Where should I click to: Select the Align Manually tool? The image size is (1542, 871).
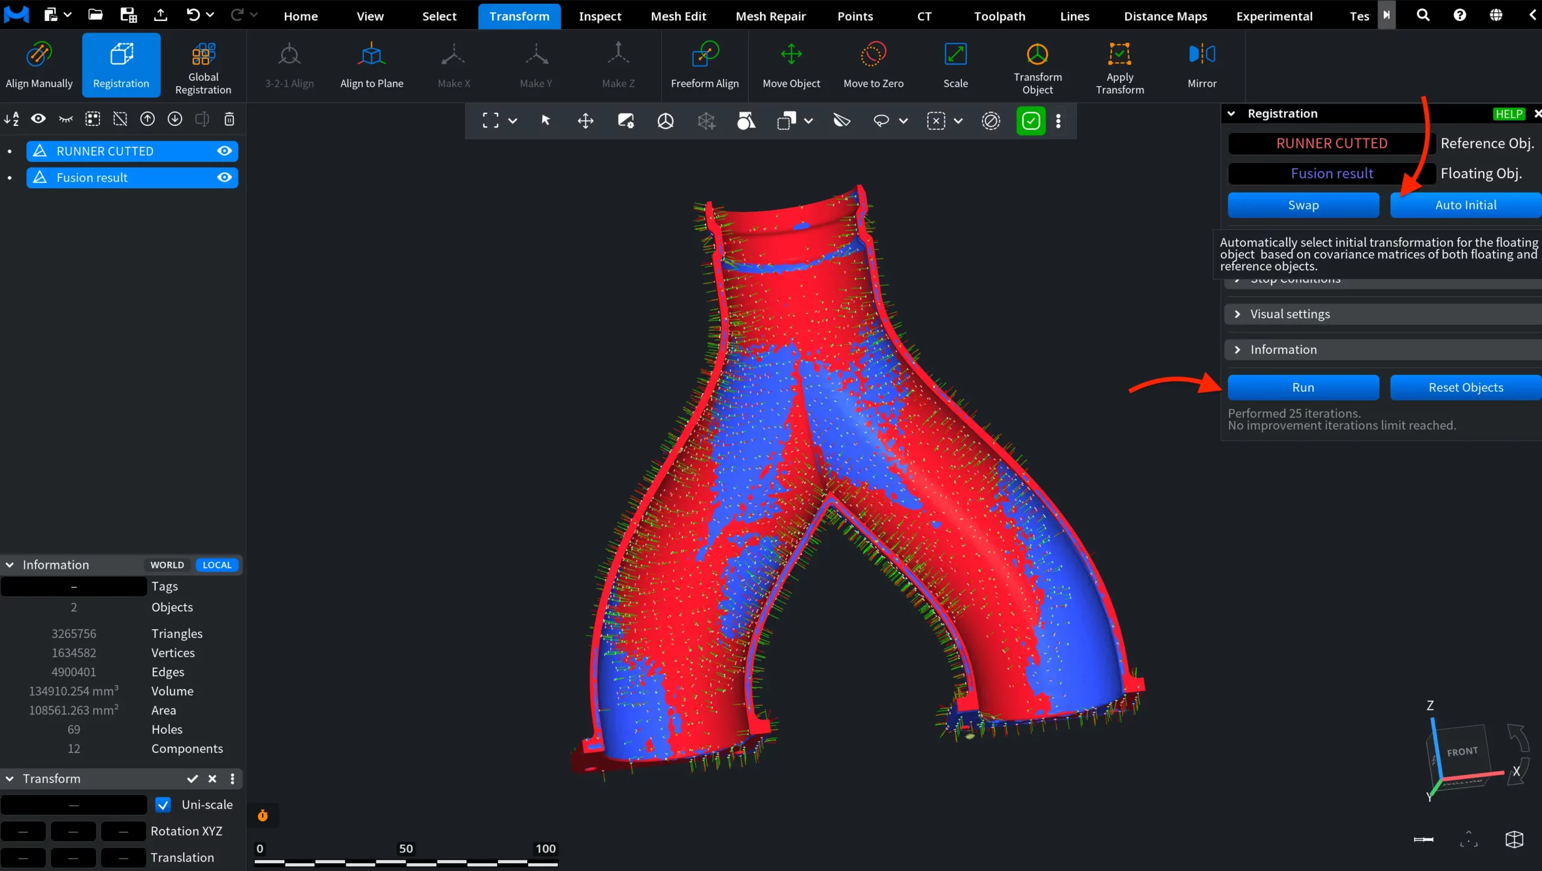39,65
